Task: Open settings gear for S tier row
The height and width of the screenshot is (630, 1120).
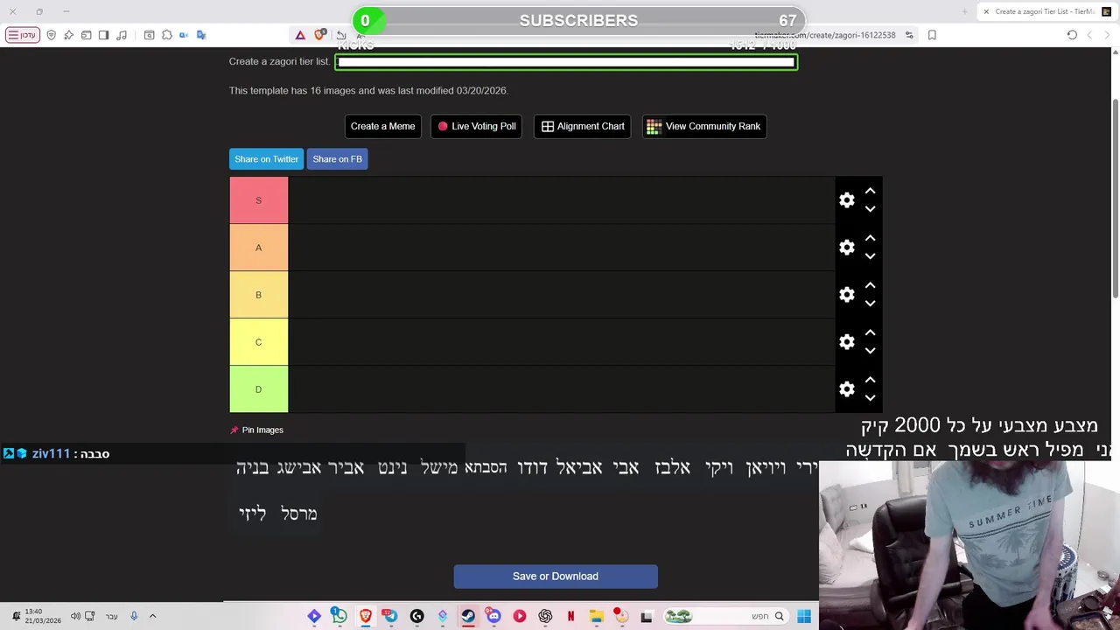Action: (846, 200)
